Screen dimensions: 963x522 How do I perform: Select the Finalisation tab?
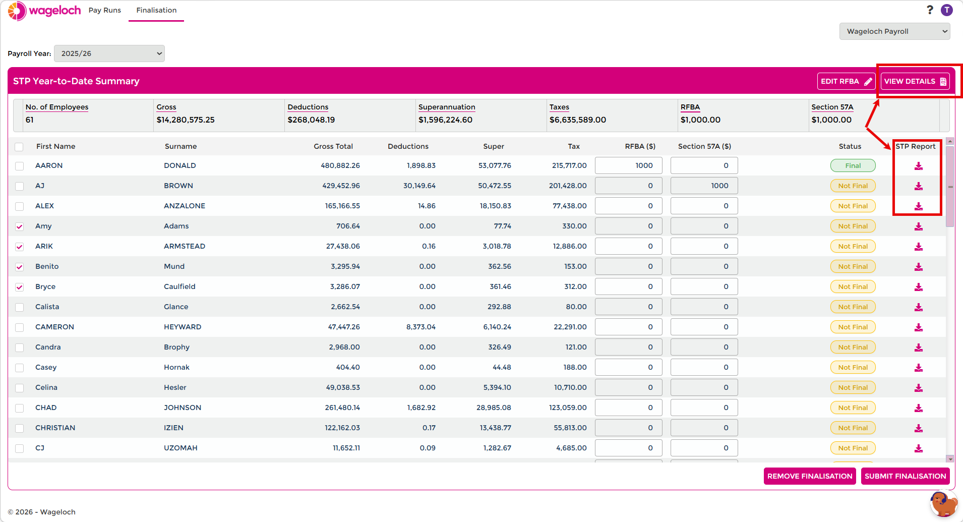(x=156, y=10)
